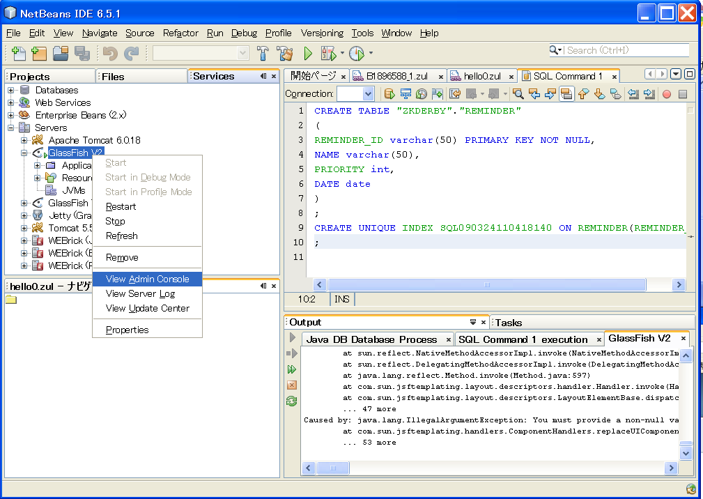Collapse the GlassFish V2 server node
703x499 pixels.
pyautogui.click(x=24, y=153)
